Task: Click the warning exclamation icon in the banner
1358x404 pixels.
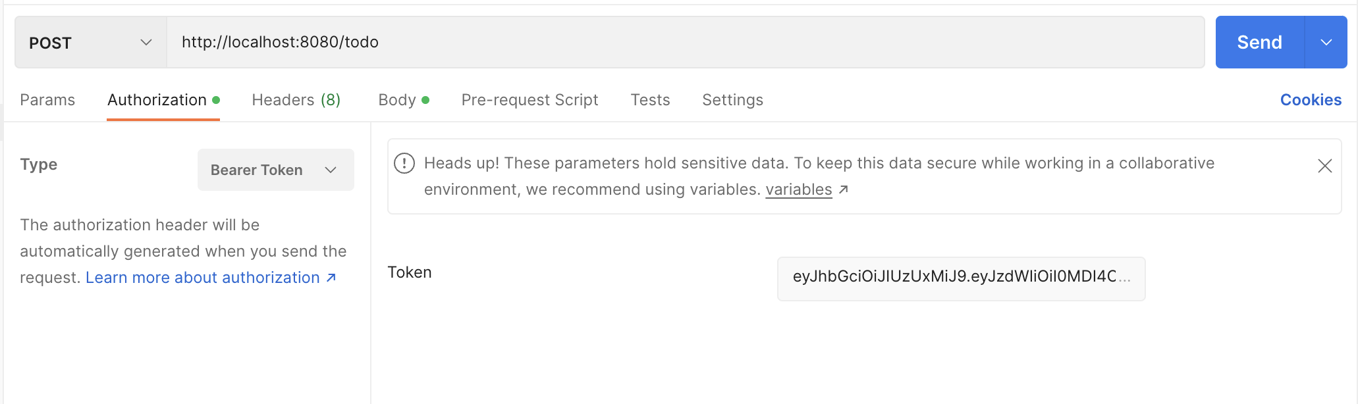Action: 404,164
